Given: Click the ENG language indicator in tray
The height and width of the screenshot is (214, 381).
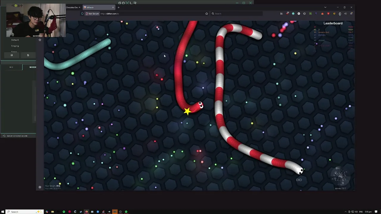Looking at the screenshot, I should coord(361,212).
